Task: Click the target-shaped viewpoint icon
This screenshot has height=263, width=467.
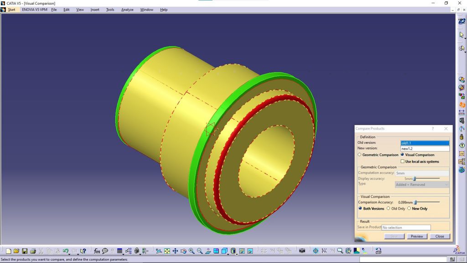Action: tap(316, 251)
